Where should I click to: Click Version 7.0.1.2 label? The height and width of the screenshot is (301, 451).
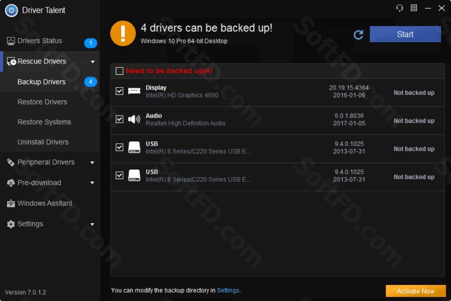point(25,292)
